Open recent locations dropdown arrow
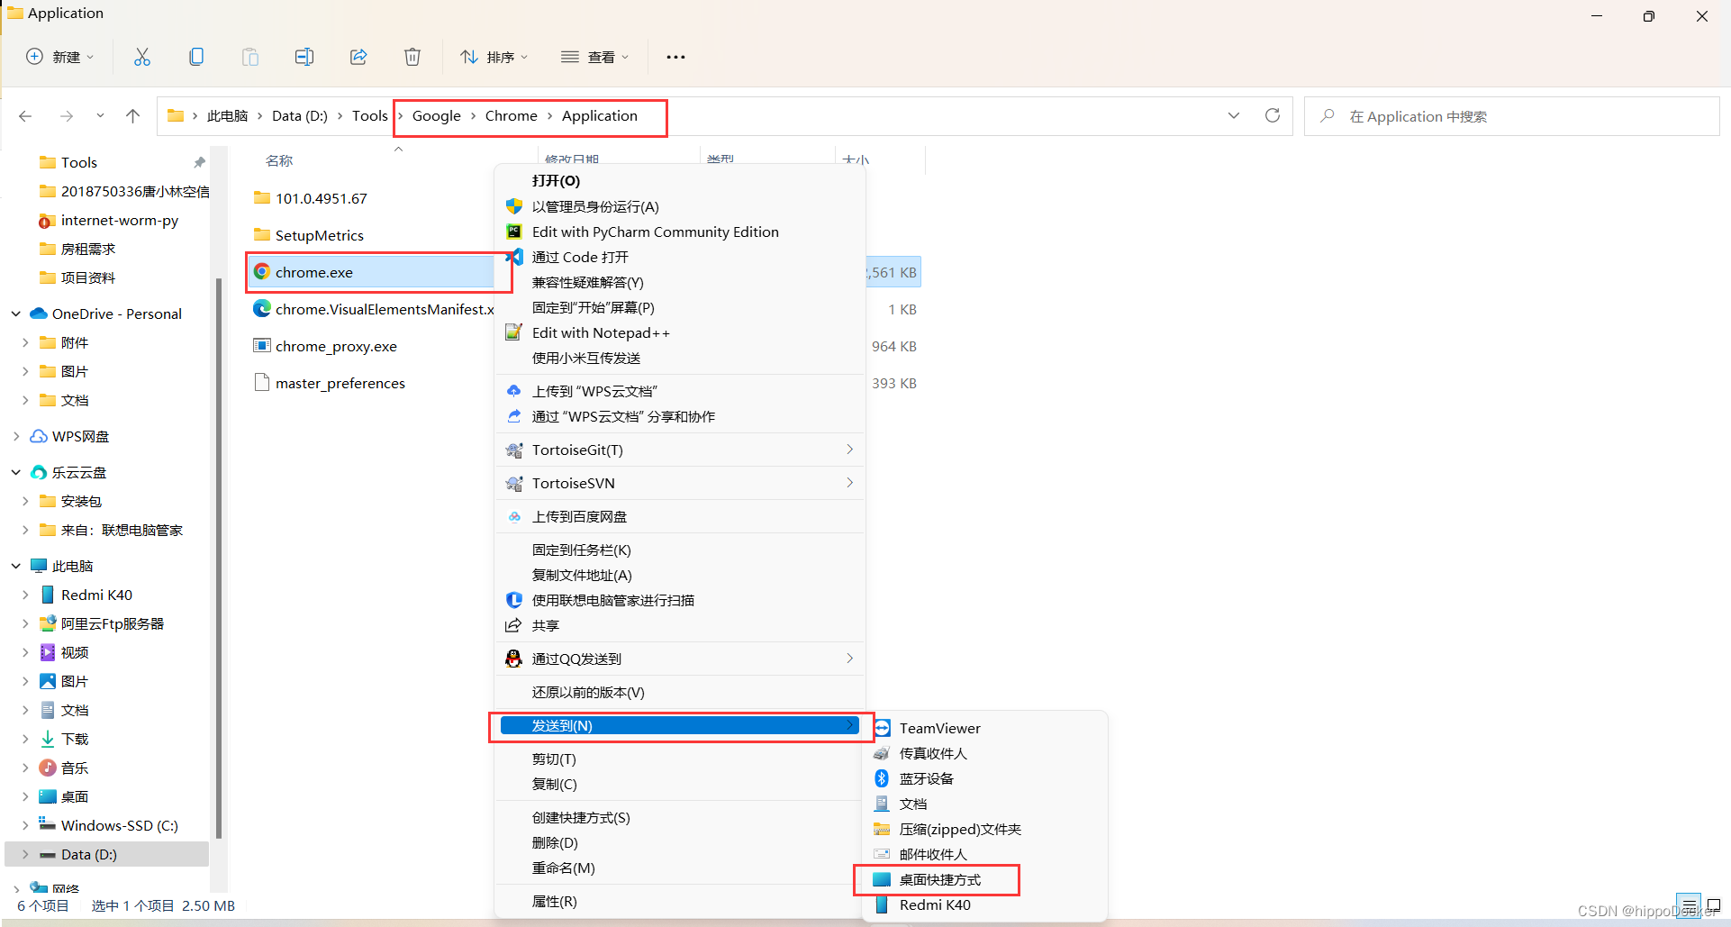The width and height of the screenshot is (1731, 927). point(100,116)
